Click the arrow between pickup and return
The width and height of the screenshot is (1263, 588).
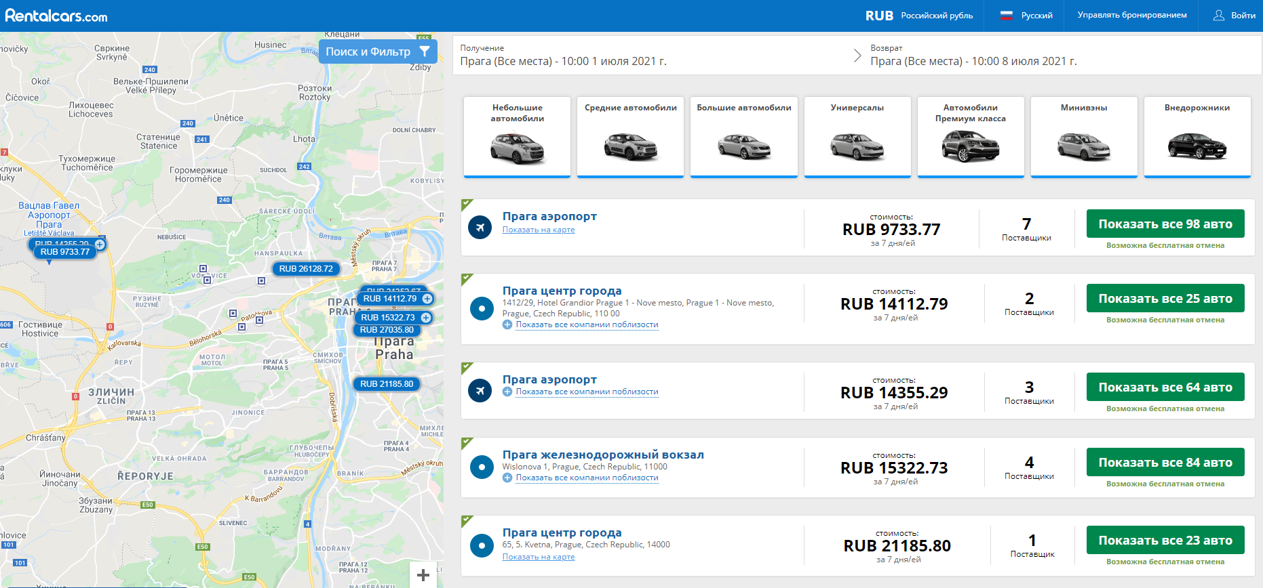tap(857, 56)
